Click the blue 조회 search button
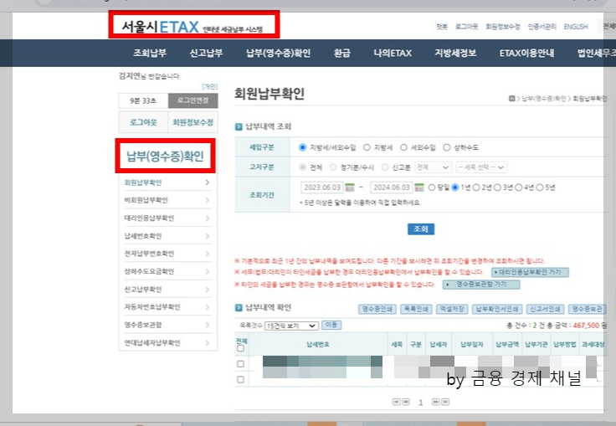This screenshot has width=616, height=426. [421, 228]
